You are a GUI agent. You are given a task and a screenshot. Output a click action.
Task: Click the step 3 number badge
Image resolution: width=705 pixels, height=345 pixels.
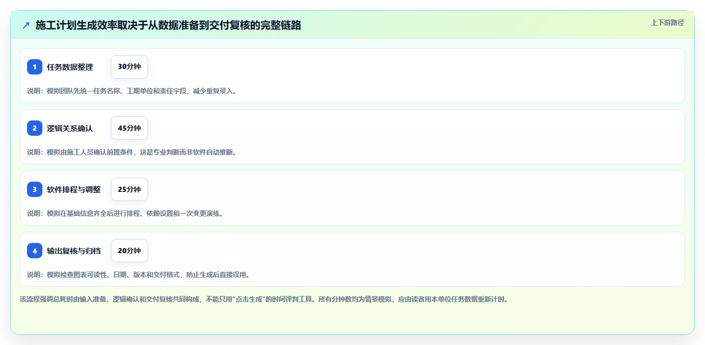click(x=35, y=189)
